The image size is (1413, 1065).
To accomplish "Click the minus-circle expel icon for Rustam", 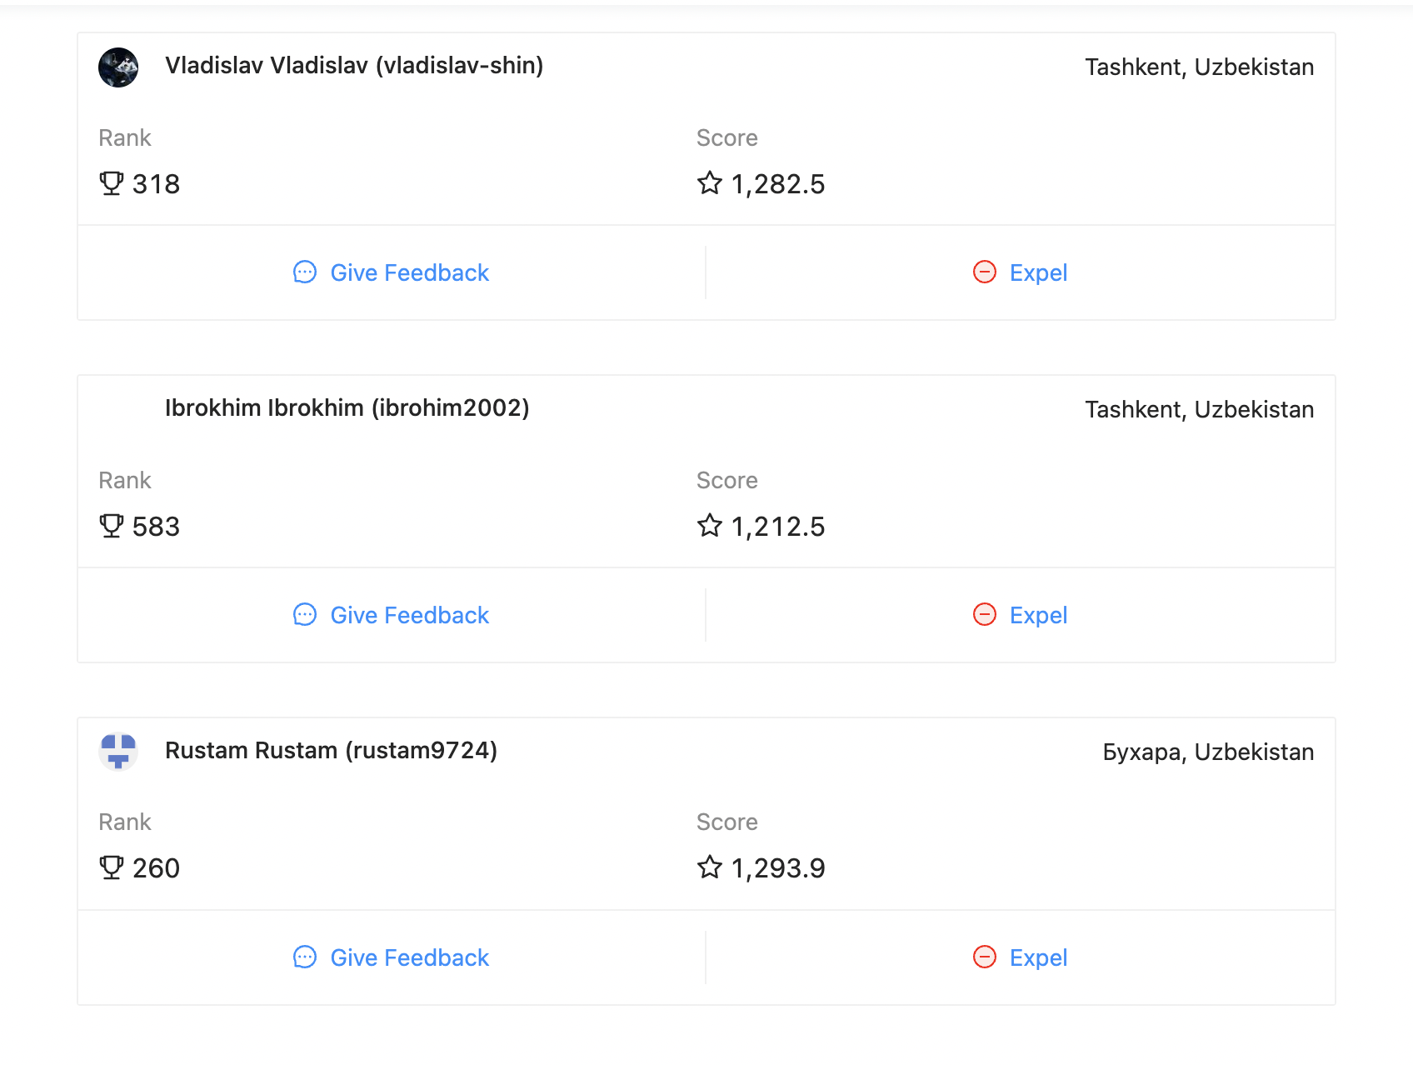I will (986, 957).
